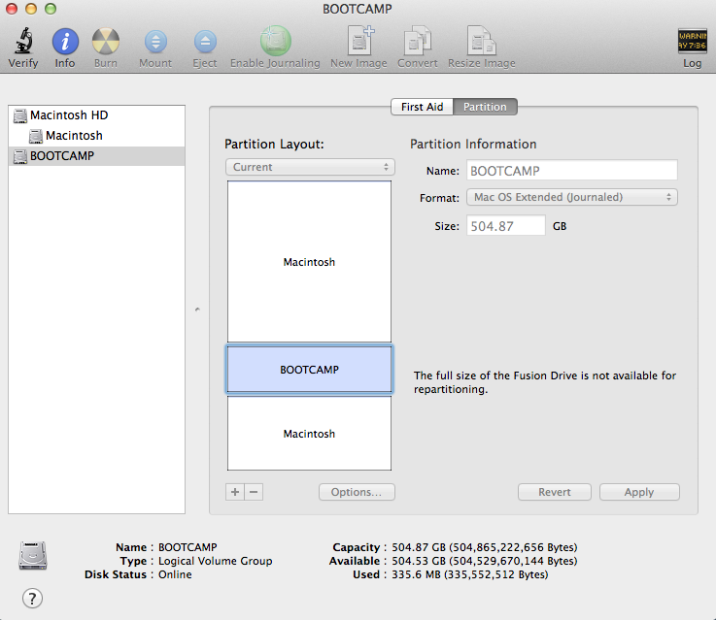Click the Revert button
This screenshot has height=620, width=716.
[555, 492]
